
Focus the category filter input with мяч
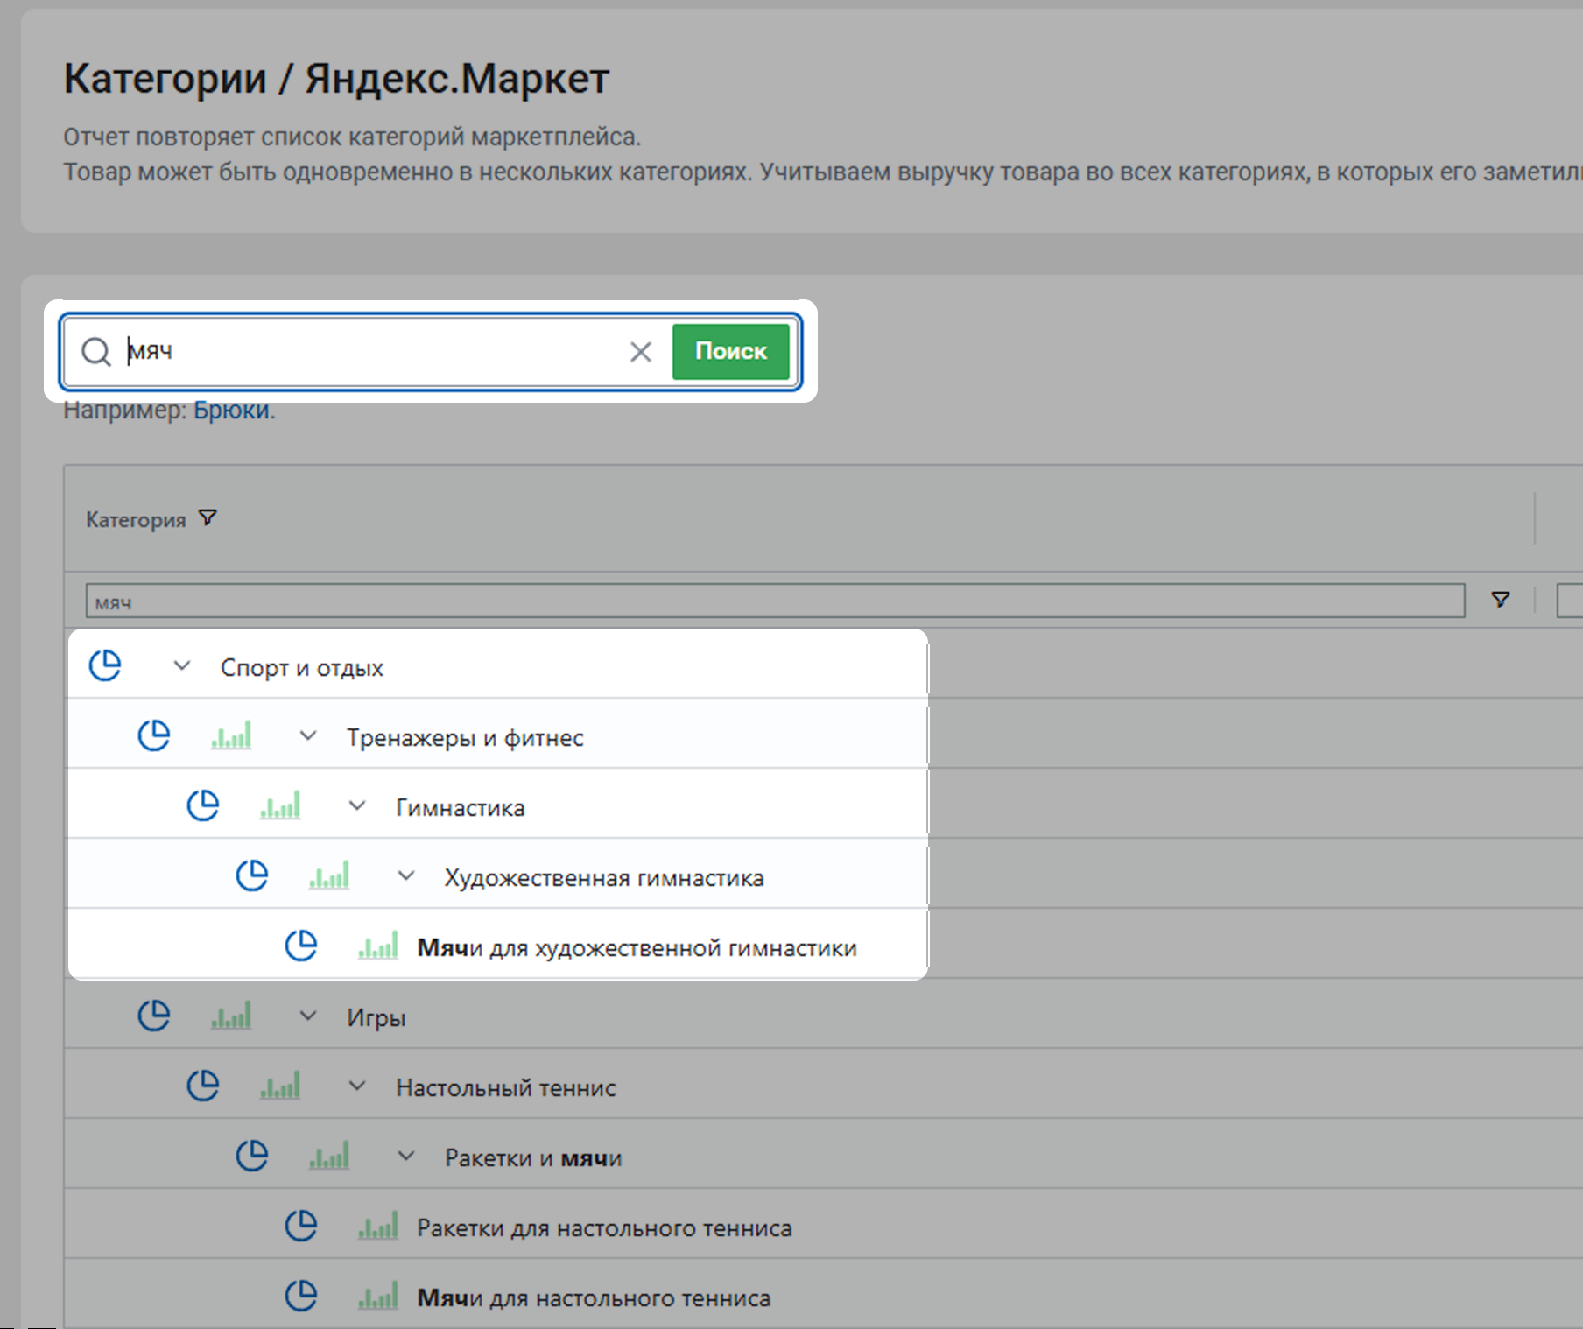(775, 601)
